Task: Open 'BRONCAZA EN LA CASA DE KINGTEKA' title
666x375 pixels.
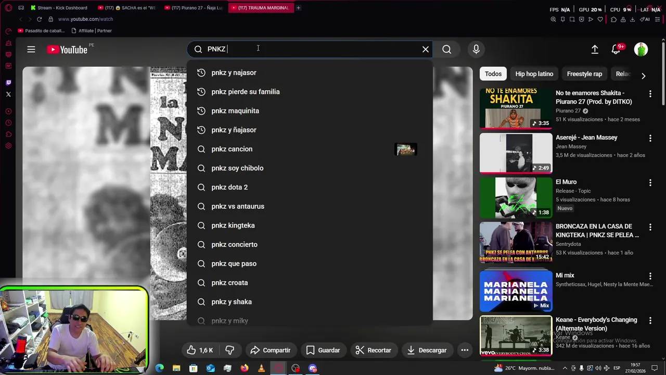Action: coord(597,231)
